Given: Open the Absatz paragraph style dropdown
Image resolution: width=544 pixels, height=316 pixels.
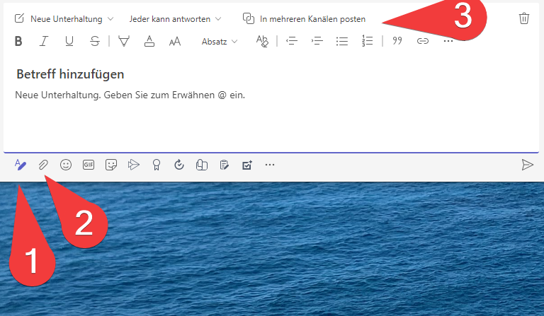Looking at the screenshot, I should click(220, 42).
